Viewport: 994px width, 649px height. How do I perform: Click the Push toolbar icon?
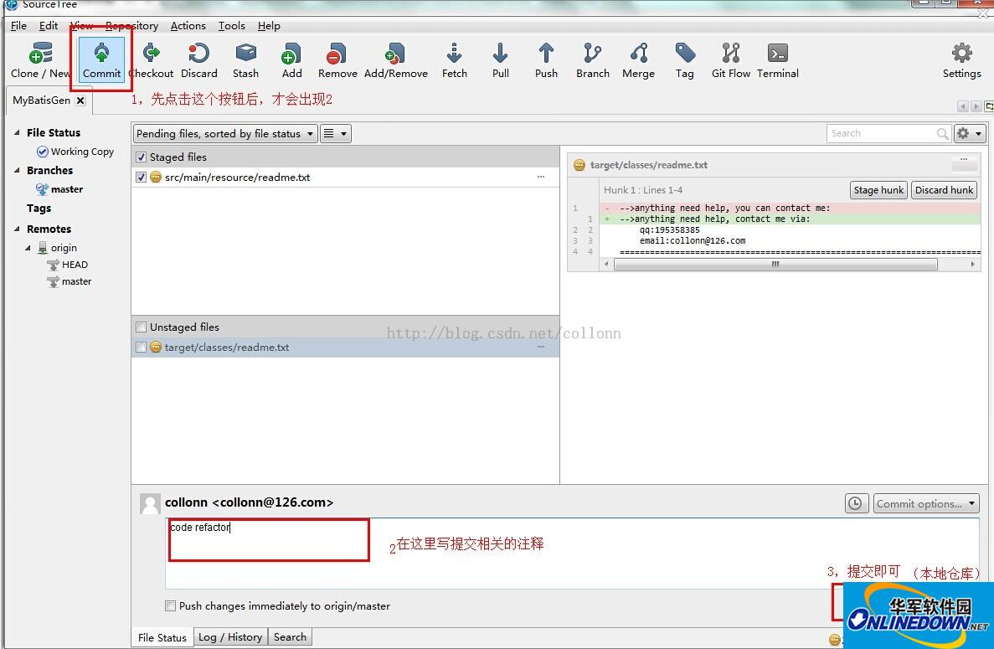[x=546, y=60]
